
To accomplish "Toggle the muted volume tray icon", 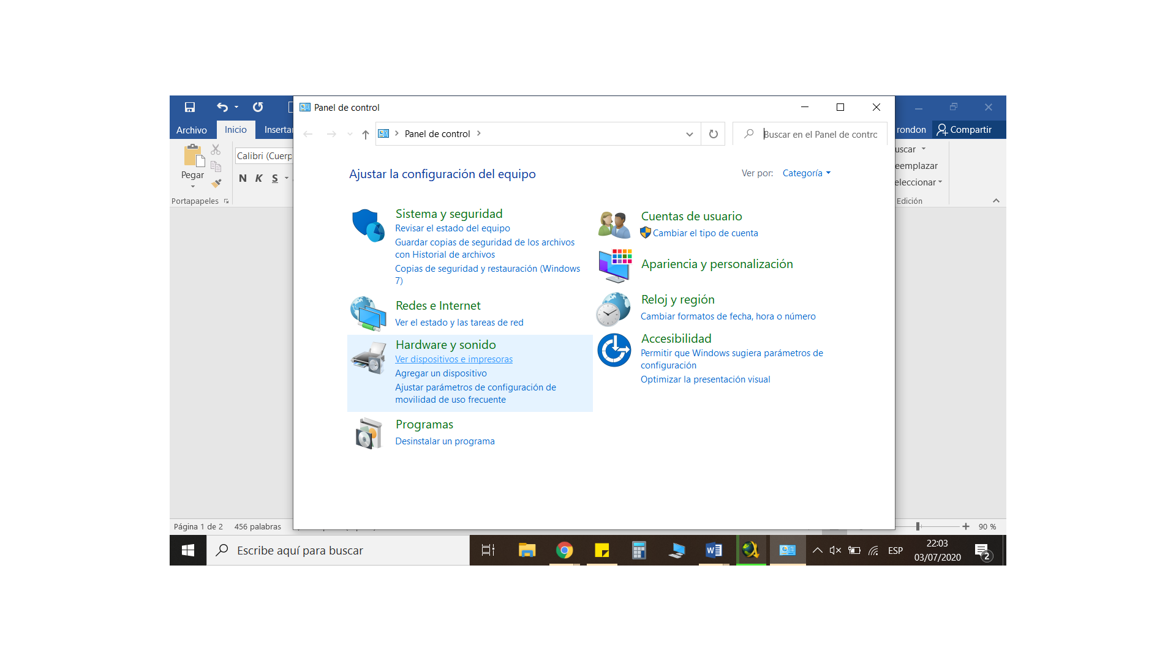I will point(835,550).
